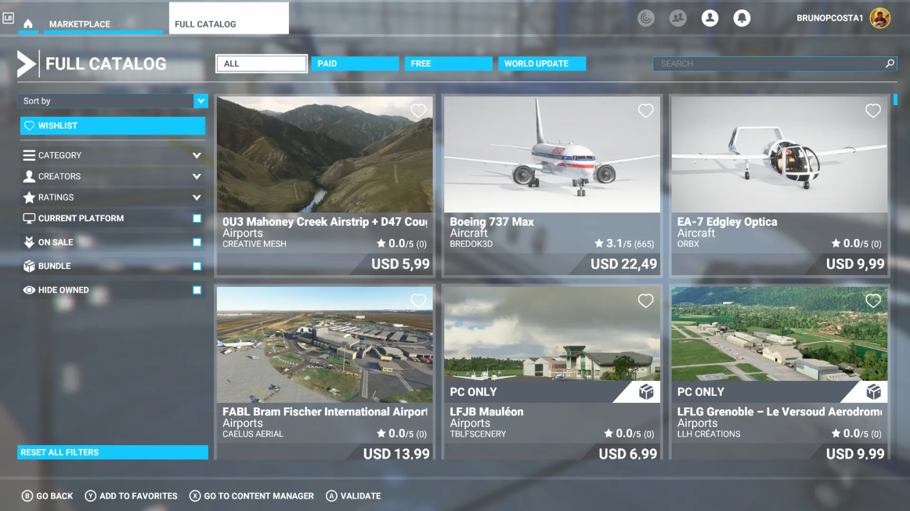Expand the Category filter chevron

click(x=197, y=156)
